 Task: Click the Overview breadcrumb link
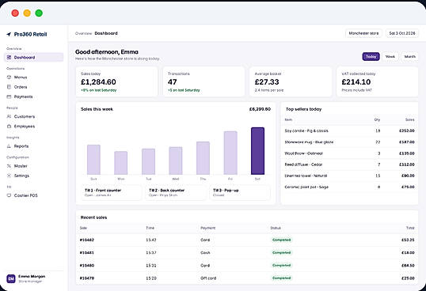coord(83,33)
